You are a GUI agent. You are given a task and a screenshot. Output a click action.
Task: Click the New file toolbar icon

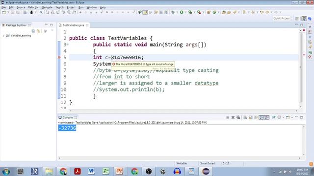[x=4, y=12]
